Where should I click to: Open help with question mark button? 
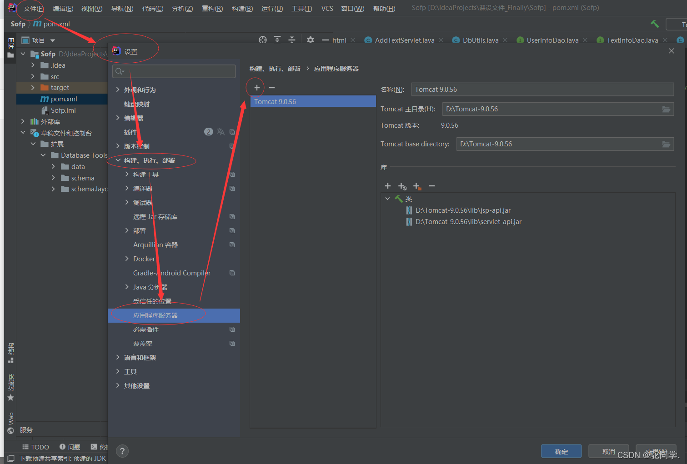(122, 451)
